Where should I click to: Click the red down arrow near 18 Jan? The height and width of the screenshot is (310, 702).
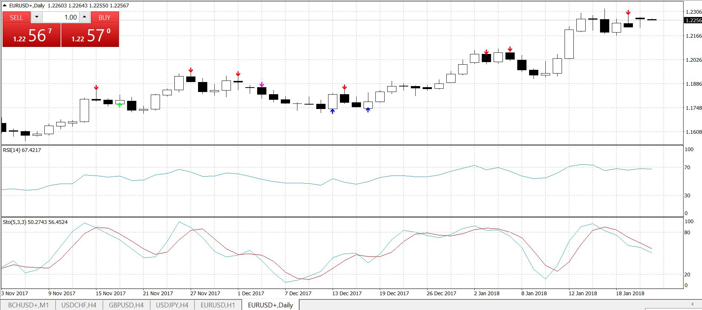[628, 13]
